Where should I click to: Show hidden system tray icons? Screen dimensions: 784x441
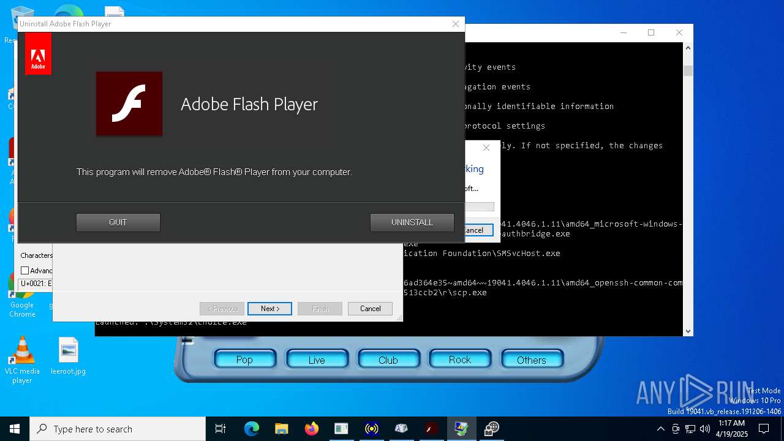click(660, 429)
